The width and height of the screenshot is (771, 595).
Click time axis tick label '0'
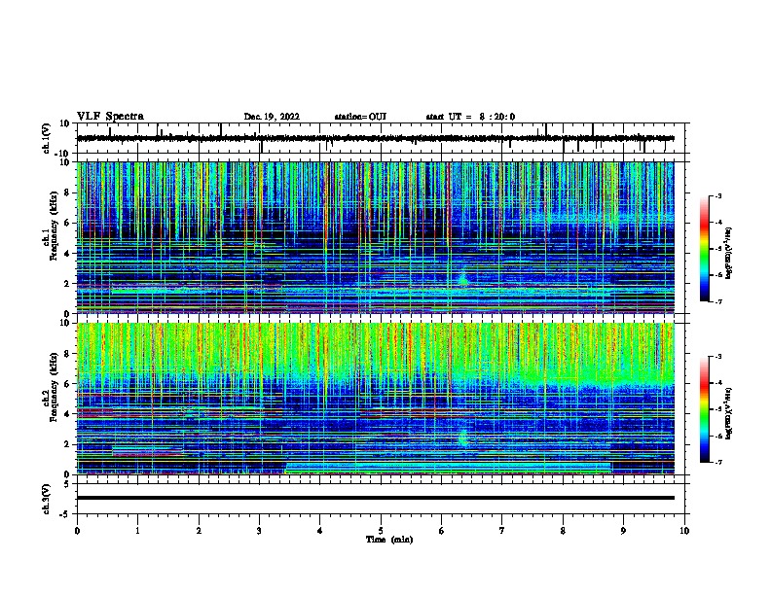pyautogui.click(x=77, y=531)
